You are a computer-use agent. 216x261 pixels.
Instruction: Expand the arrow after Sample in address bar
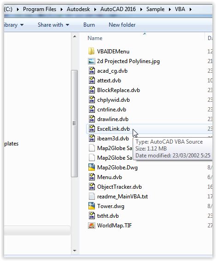click(x=169, y=9)
